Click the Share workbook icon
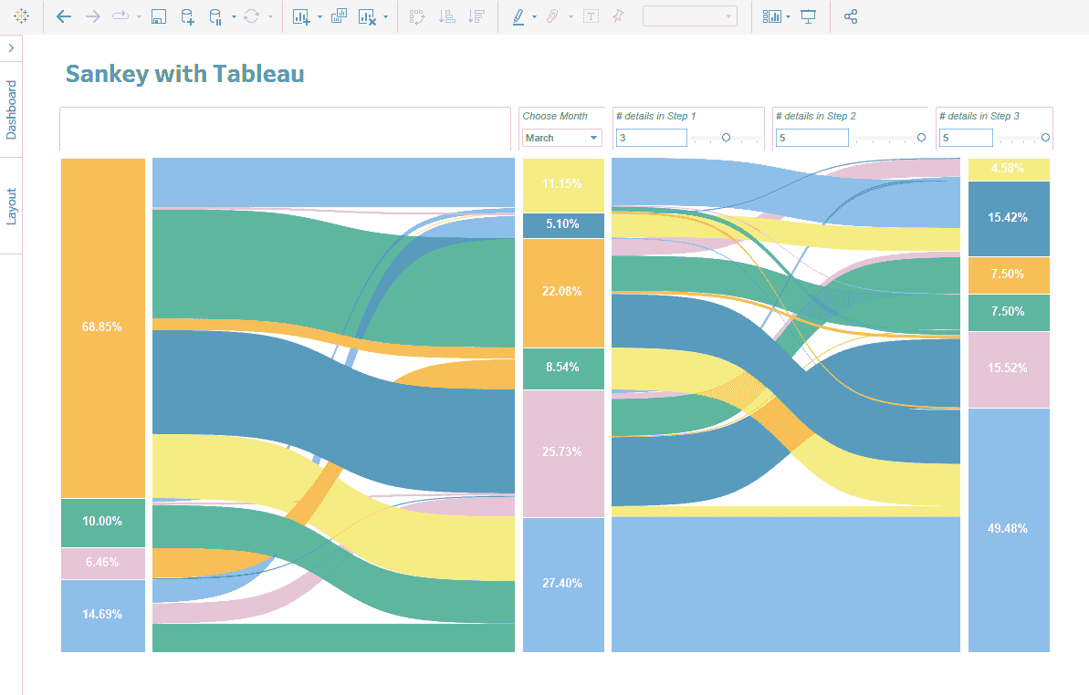The height and width of the screenshot is (695, 1089). [851, 16]
